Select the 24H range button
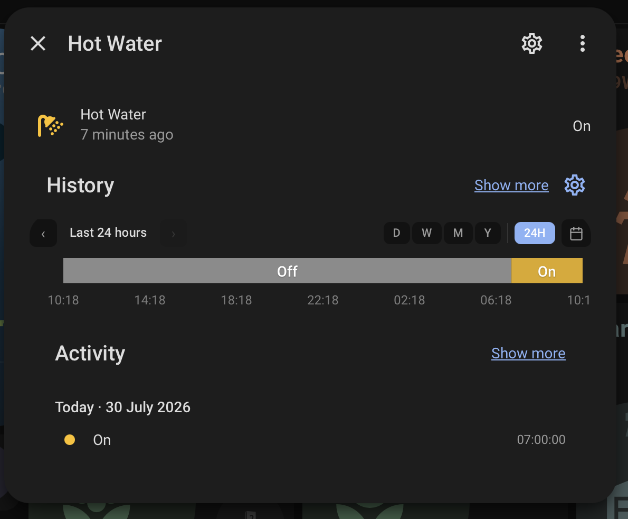628x519 pixels. pyautogui.click(x=534, y=233)
